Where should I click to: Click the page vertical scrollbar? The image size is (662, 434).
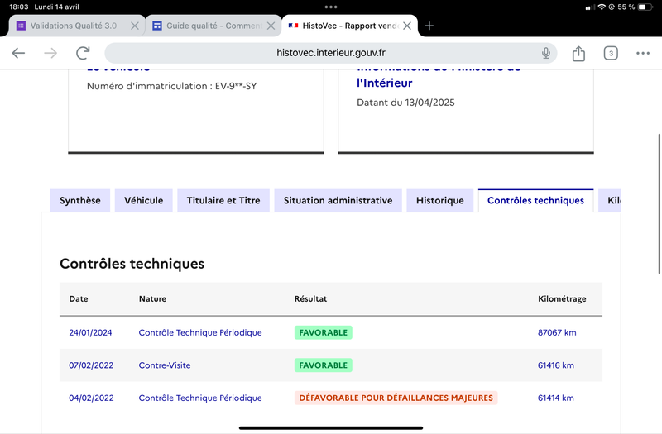tap(659, 203)
